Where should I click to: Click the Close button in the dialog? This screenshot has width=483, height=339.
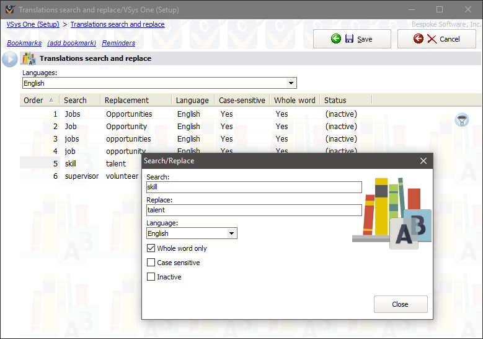click(400, 304)
